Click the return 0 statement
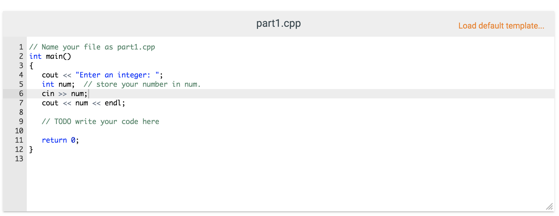This screenshot has width=559, height=216. (x=60, y=140)
